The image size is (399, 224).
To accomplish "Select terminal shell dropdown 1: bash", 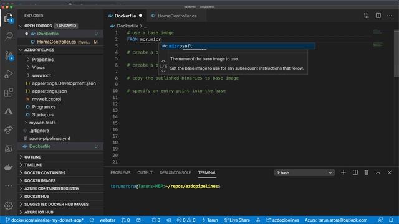I will coord(304,173).
